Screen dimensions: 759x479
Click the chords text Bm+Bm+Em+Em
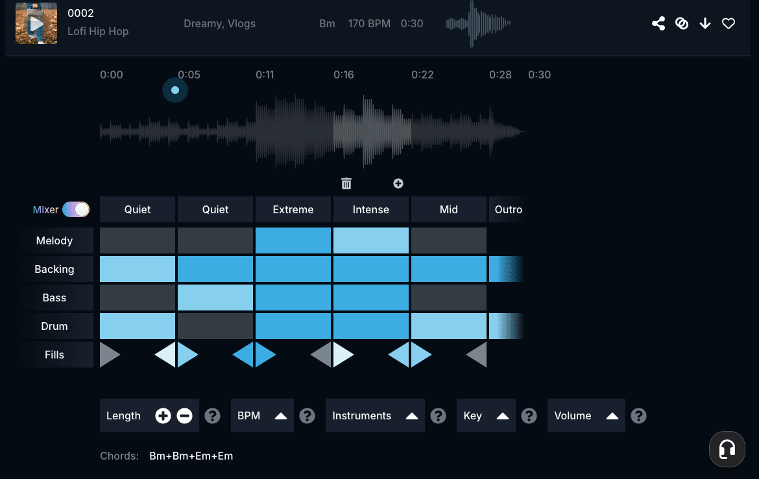click(x=191, y=456)
